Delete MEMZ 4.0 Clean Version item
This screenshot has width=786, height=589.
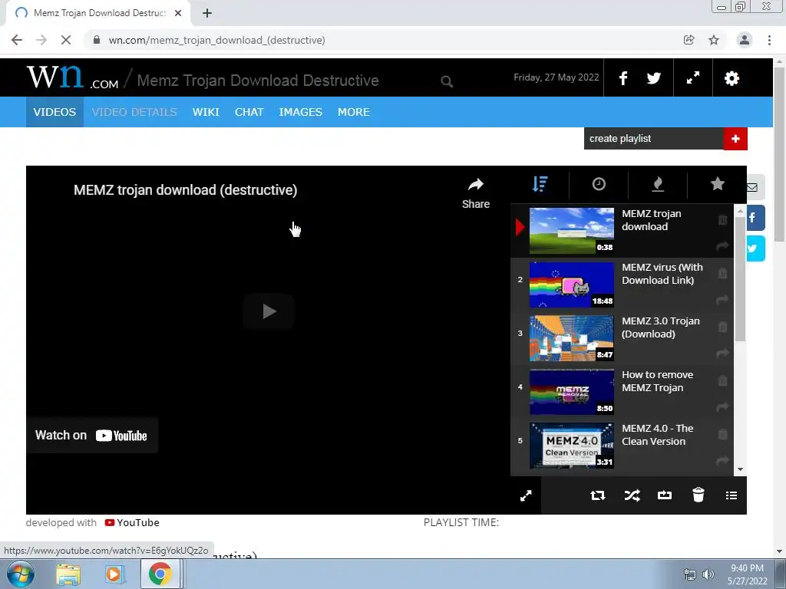click(722, 434)
